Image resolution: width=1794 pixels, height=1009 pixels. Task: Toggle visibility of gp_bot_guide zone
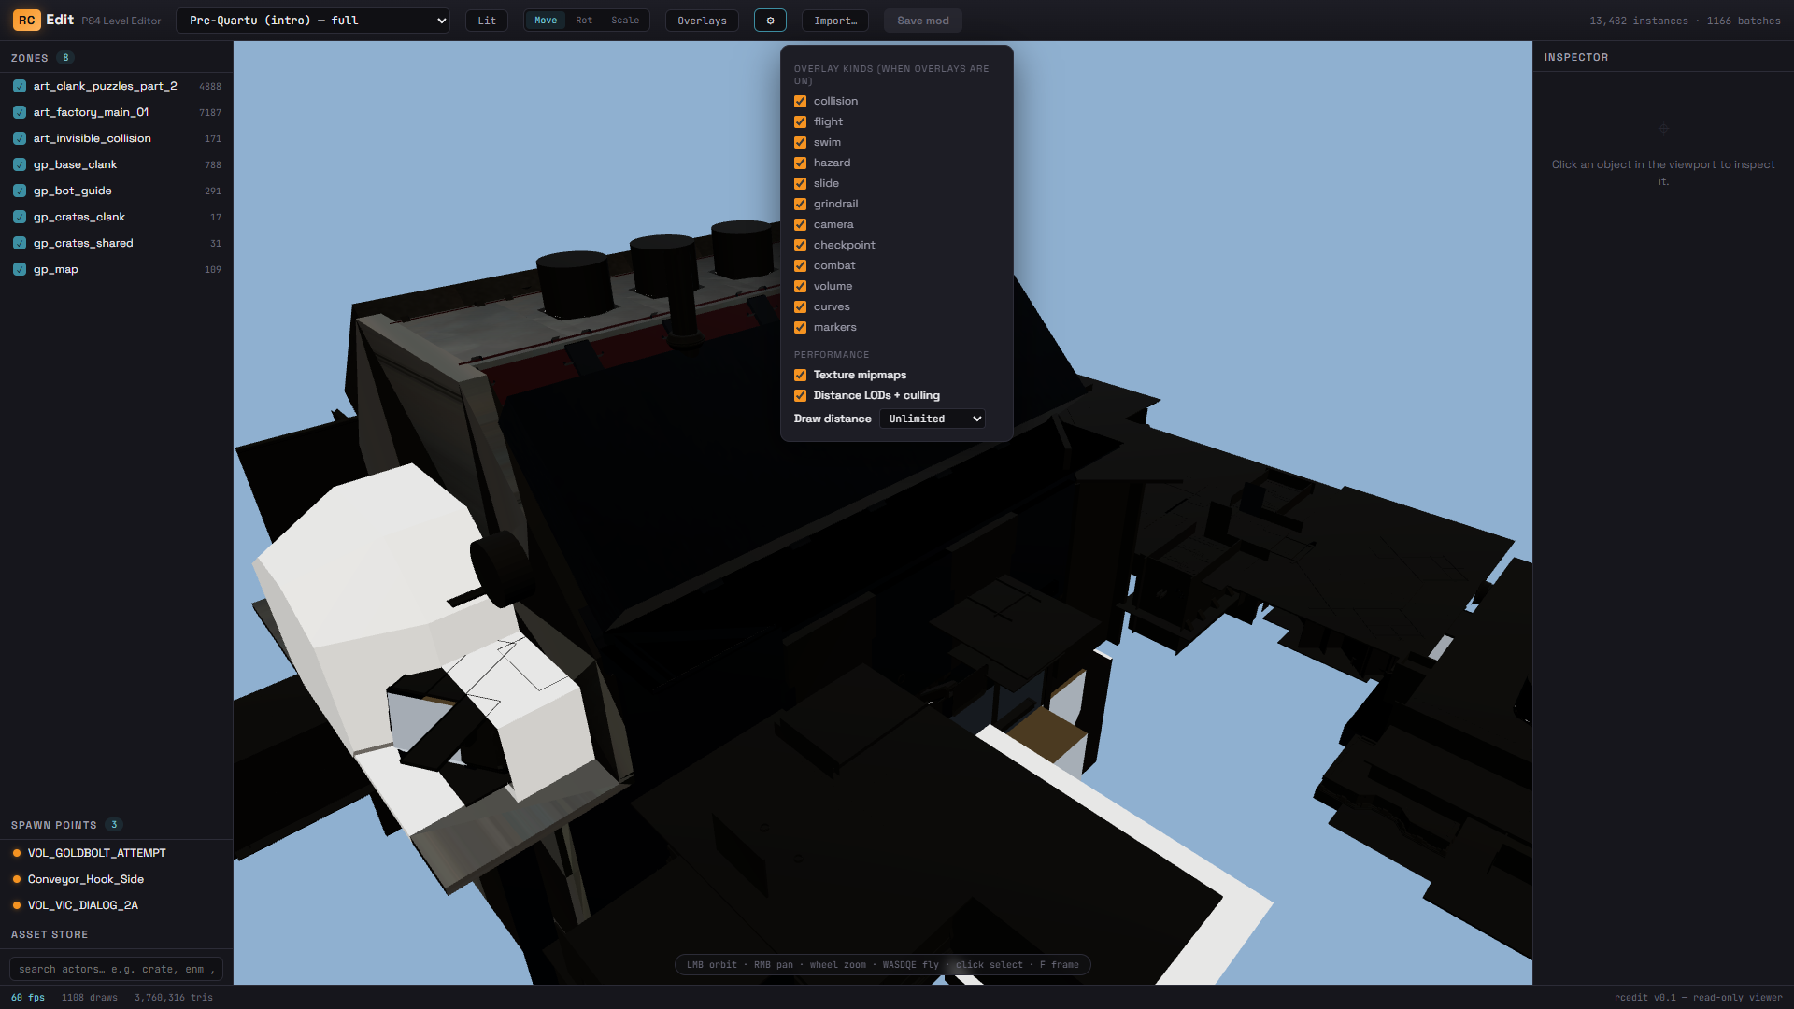click(x=20, y=191)
